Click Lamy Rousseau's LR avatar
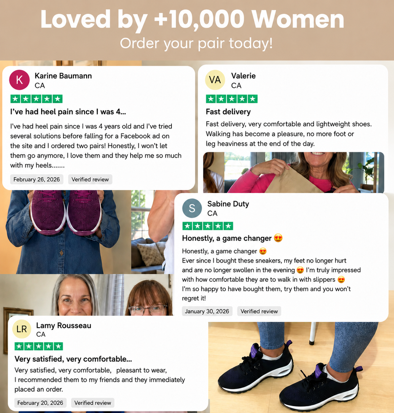The height and width of the screenshot is (413, 394). (x=22, y=329)
